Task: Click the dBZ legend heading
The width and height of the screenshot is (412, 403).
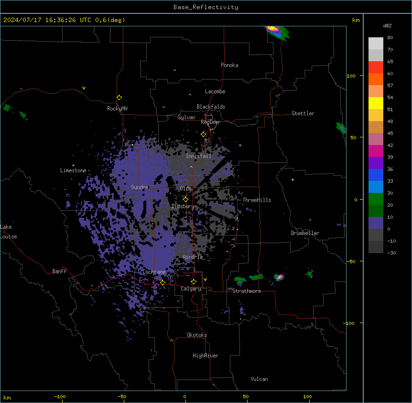Action: click(387, 25)
